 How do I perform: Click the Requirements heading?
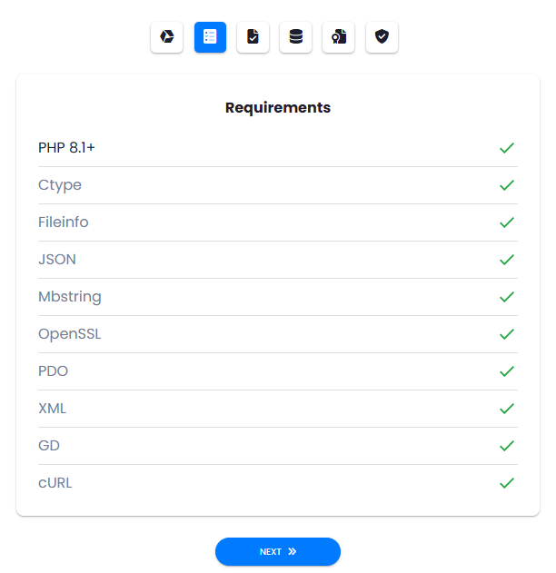coord(278,108)
